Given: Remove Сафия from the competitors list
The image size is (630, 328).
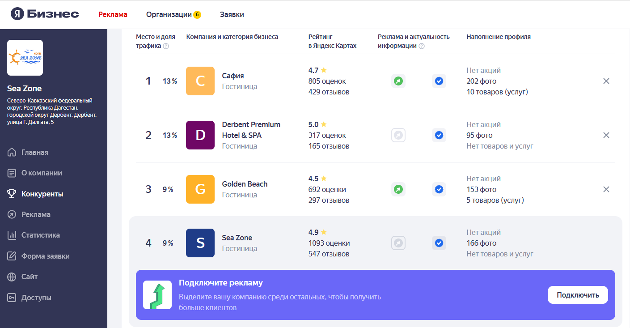Looking at the screenshot, I should coord(606,81).
